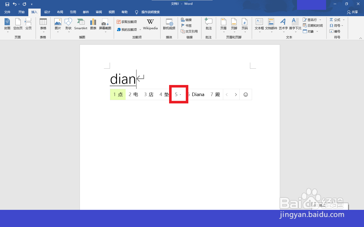Go to previous IME candidate page
This screenshot has width=364, height=227.
[x=227, y=95]
